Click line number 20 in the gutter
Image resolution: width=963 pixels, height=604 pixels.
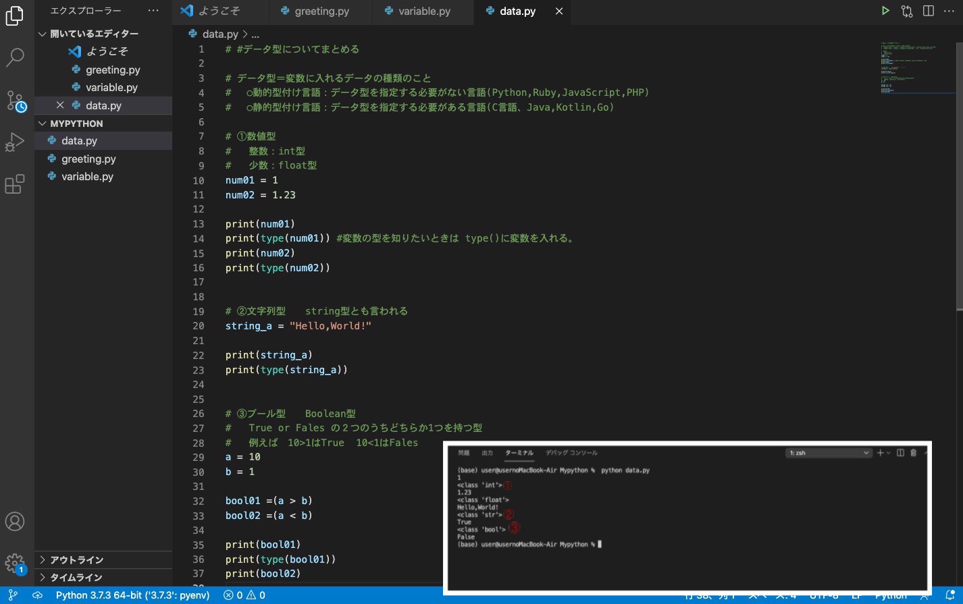[x=199, y=326]
